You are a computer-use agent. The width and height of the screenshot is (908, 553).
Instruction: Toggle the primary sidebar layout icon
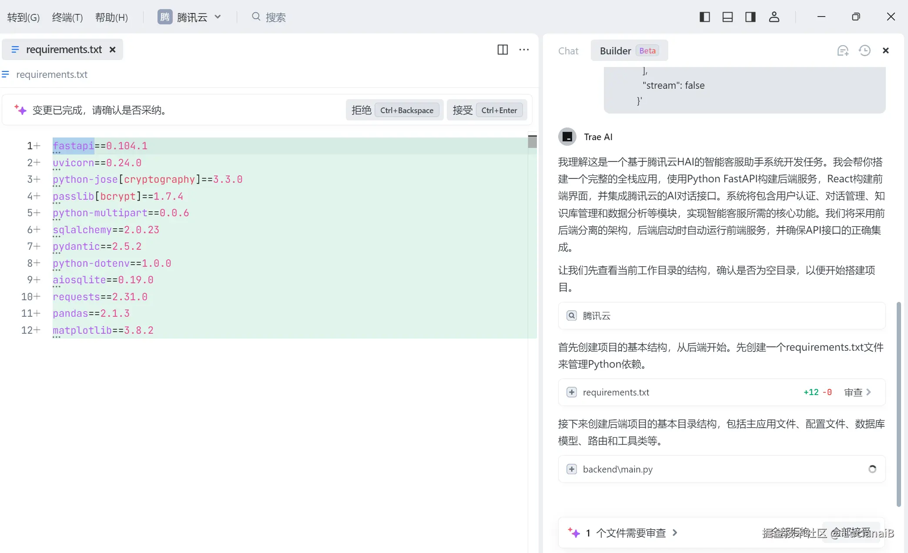pyautogui.click(x=704, y=17)
